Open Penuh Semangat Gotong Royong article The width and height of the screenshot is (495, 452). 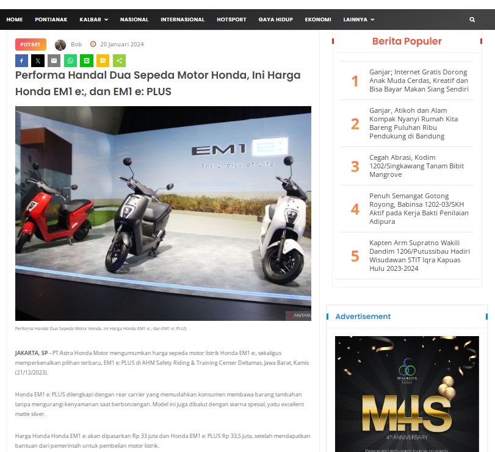(419, 209)
